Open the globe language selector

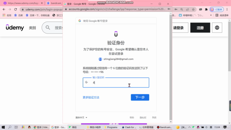tap(217, 28)
